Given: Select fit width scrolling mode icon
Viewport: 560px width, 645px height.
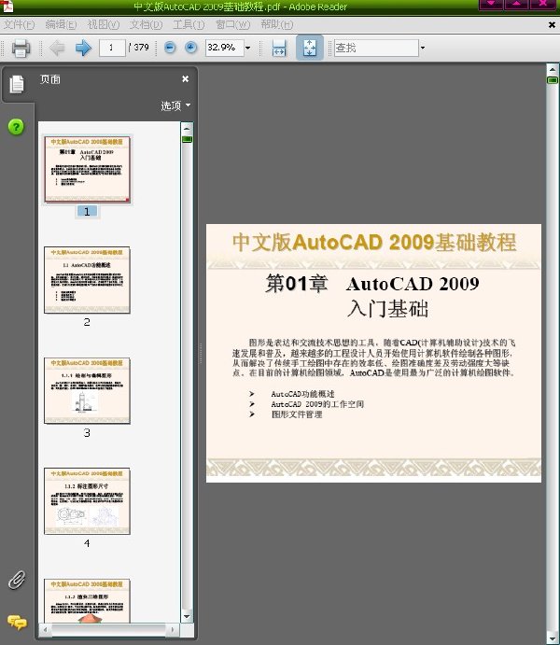Looking at the screenshot, I should tap(279, 48).
